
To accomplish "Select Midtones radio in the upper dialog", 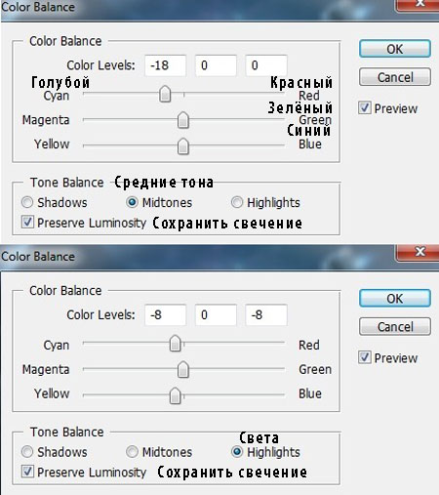I will click(132, 202).
